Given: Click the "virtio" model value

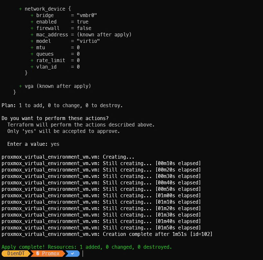Looking at the screenshot, I should tap(88, 41).
